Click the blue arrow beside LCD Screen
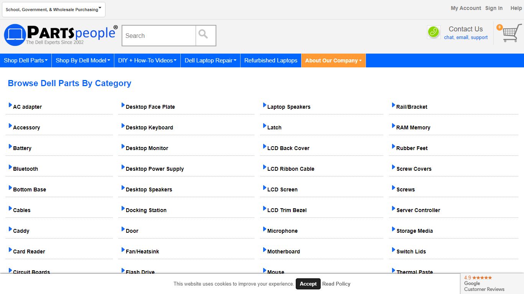 [265, 188]
